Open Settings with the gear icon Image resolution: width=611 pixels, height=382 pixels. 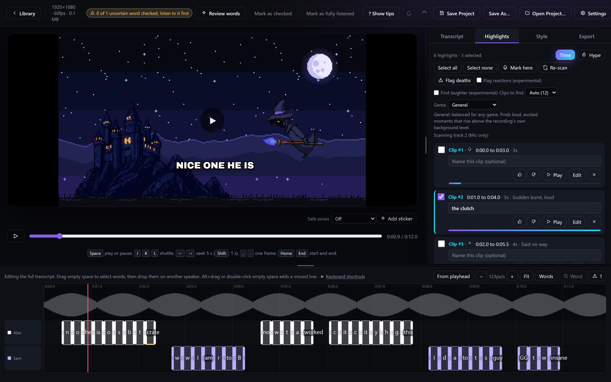[x=593, y=13]
